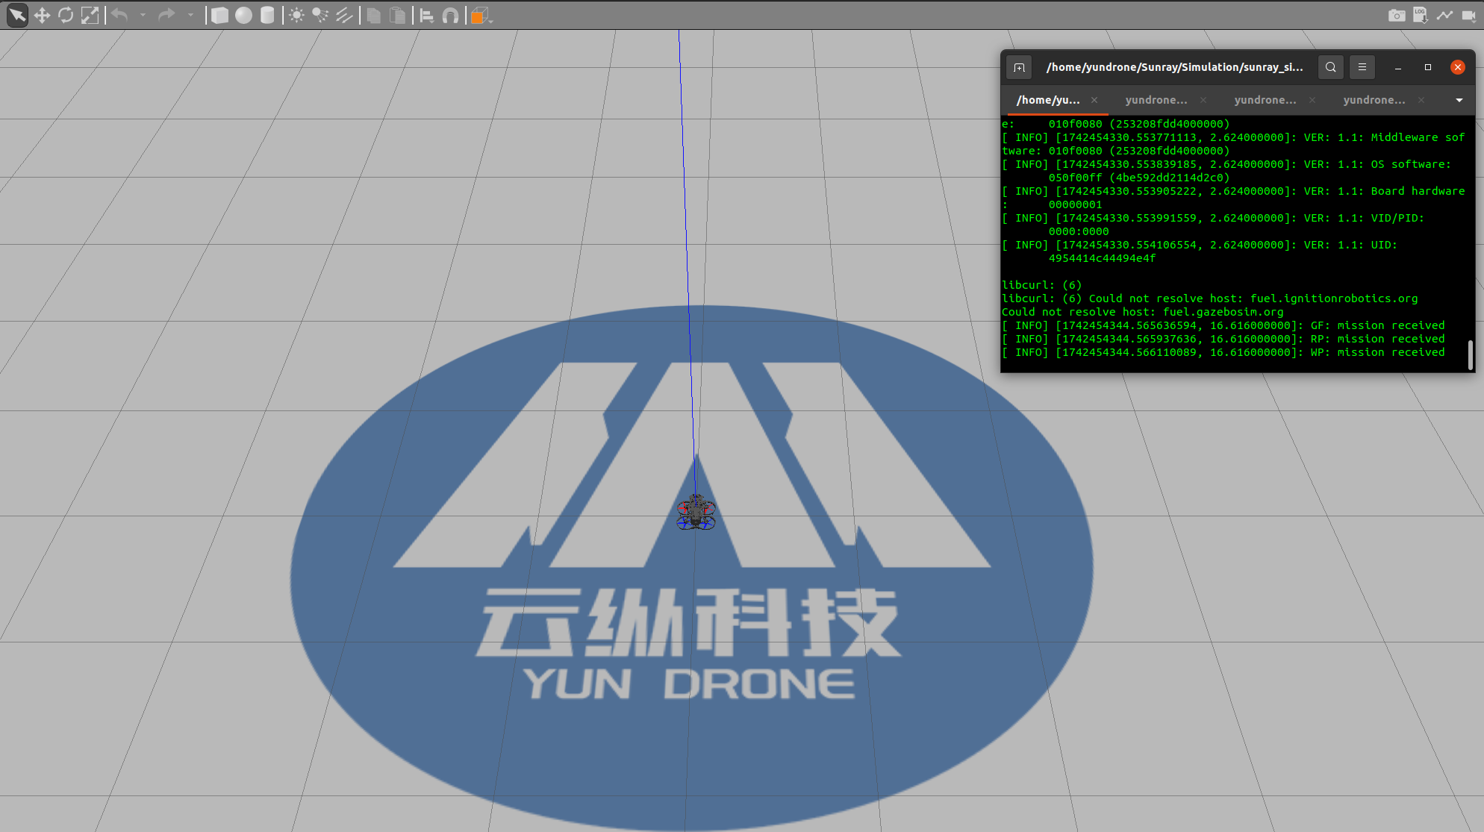Take a screenshot with camera icon

tap(1397, 15)
